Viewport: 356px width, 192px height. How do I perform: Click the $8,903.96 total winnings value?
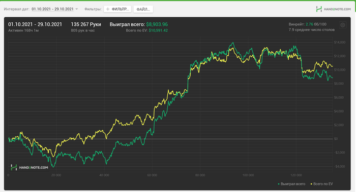coord(157,24)
